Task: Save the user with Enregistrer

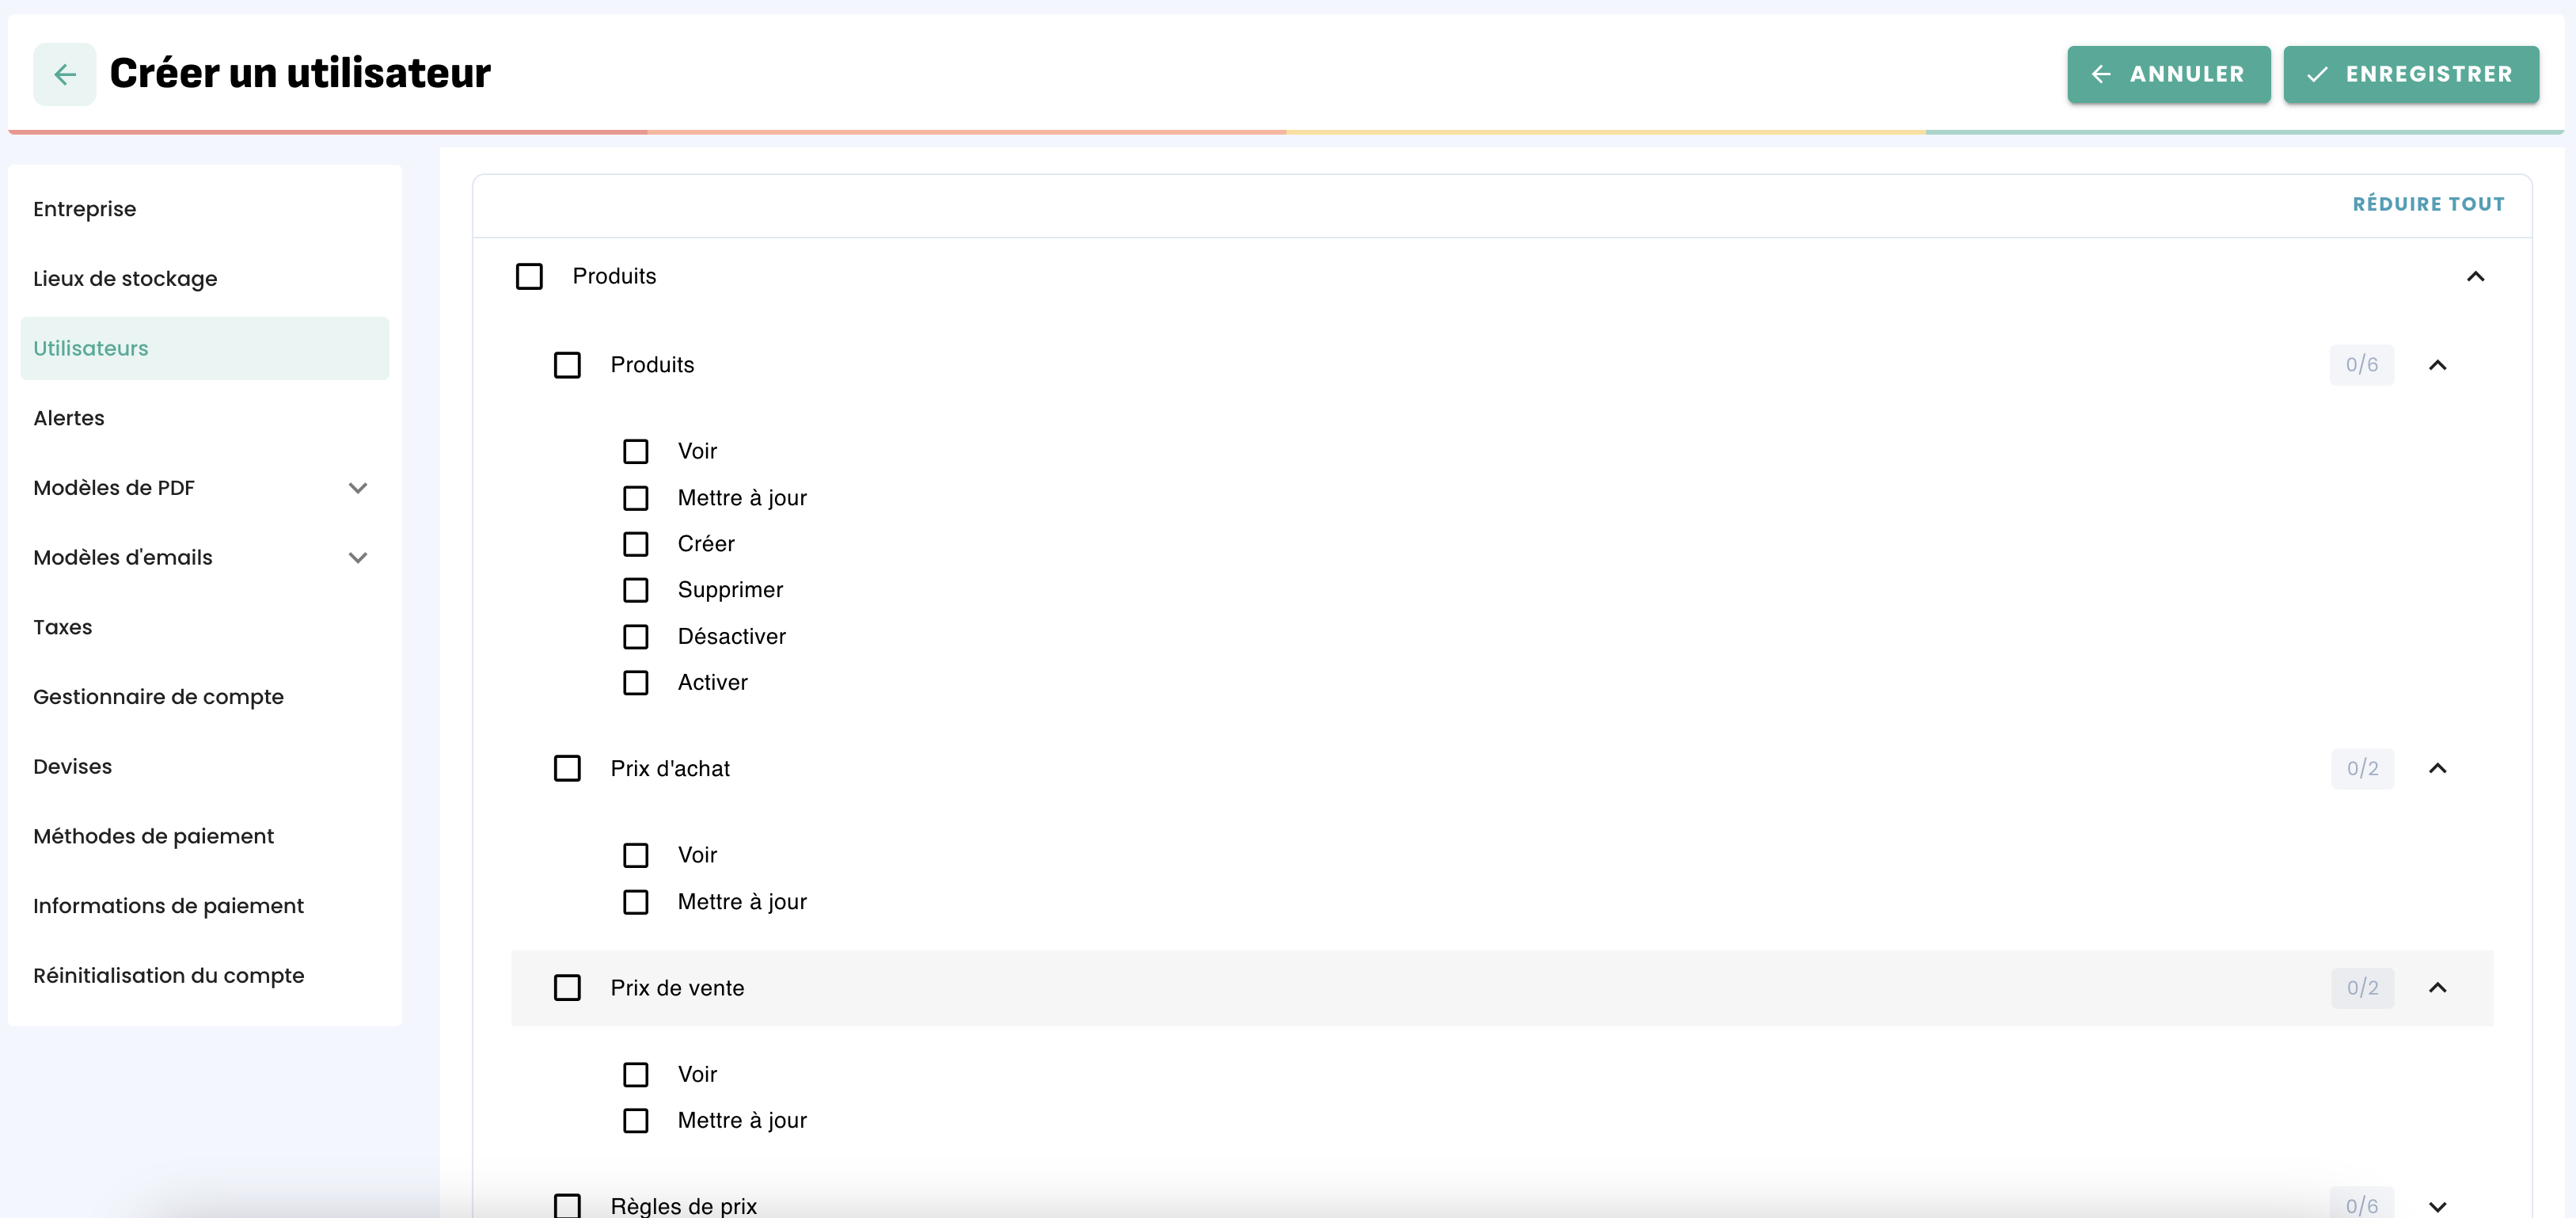Action: [2410, 74]
